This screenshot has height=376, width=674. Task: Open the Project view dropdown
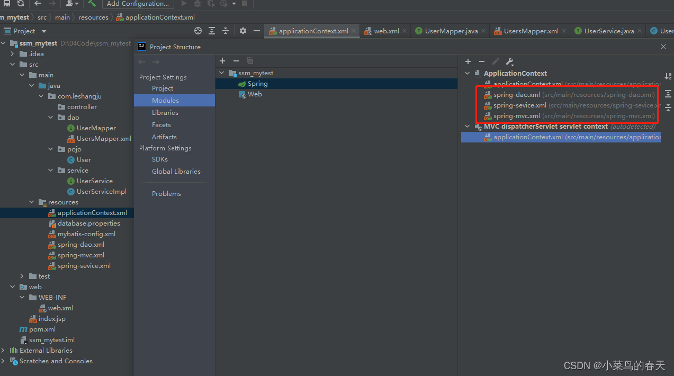[25, 31]
